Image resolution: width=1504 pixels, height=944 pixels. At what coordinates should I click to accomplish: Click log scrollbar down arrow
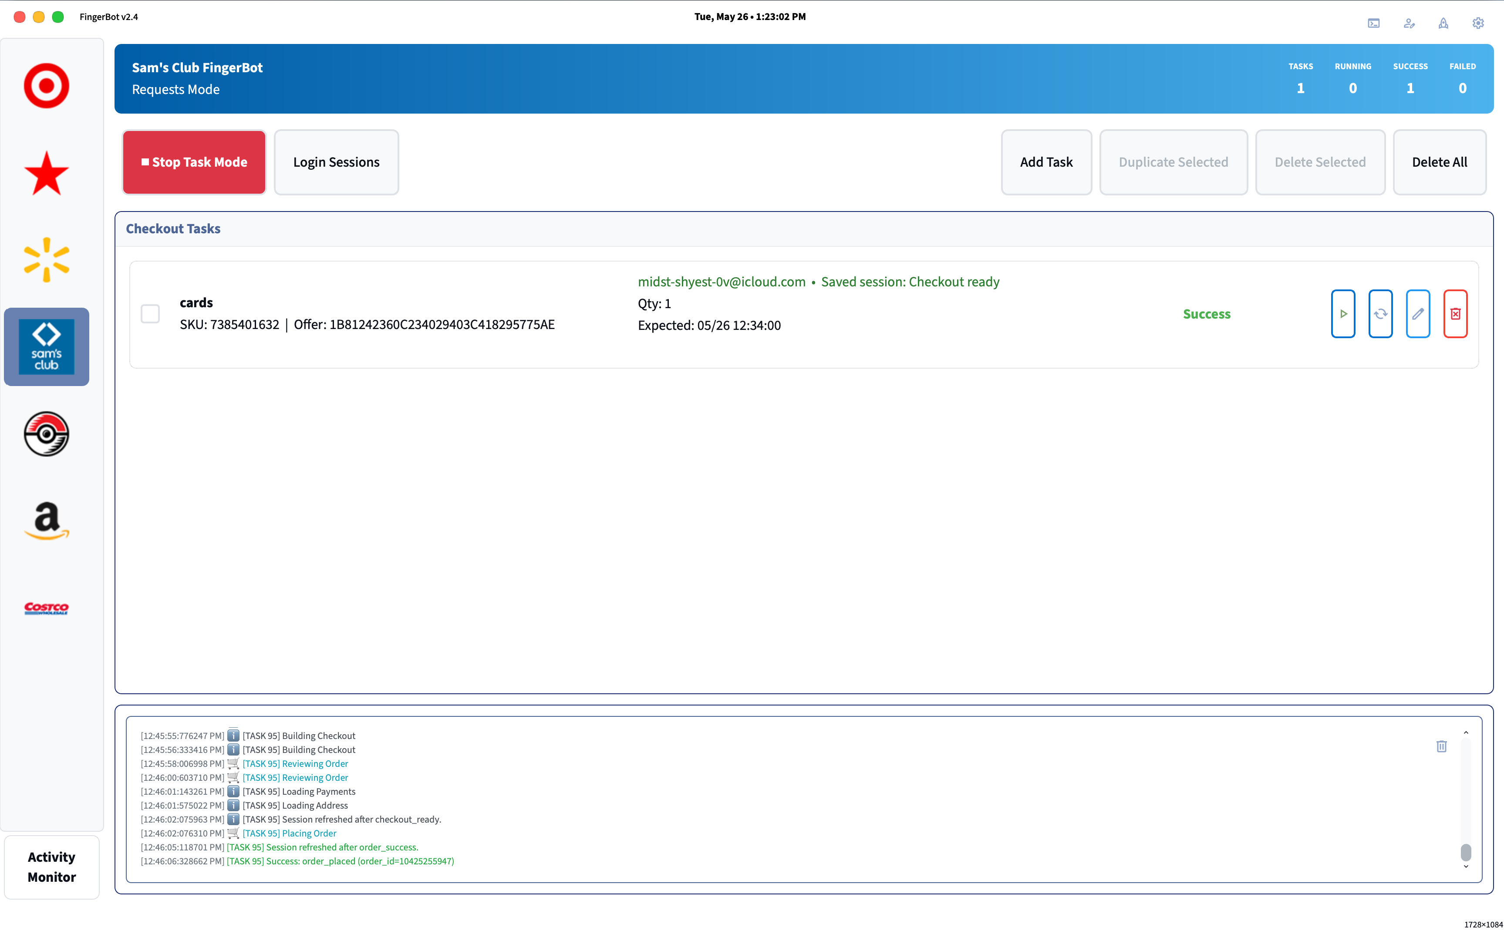pyautogui.click(x=1466, y=867)
